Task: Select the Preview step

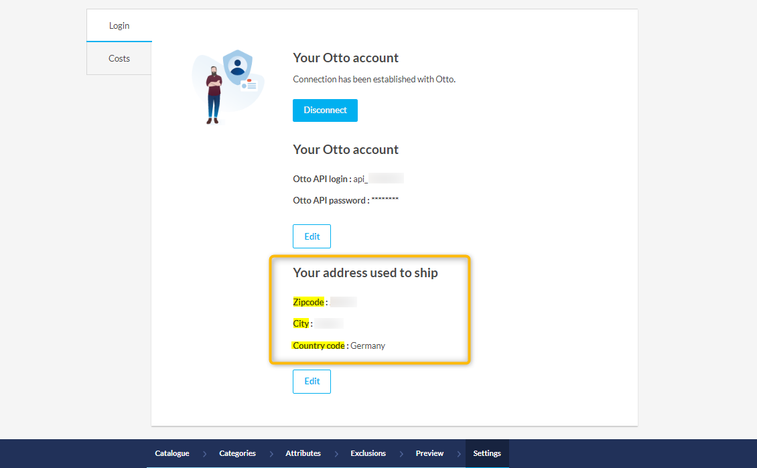Action: [429, 453]
